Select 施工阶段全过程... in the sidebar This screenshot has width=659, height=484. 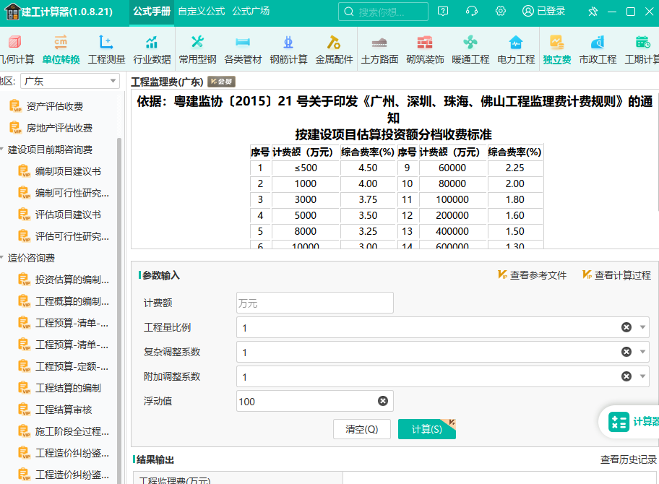pyautogui.click(x=72, y=431)
